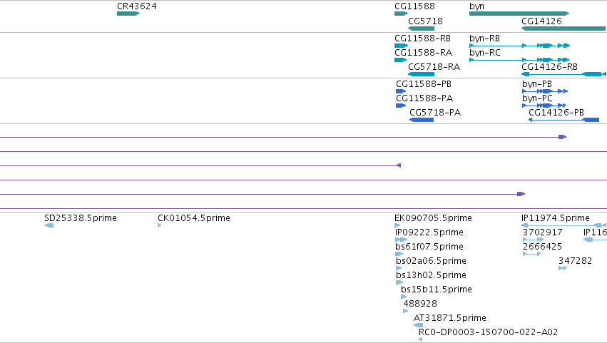Click the CG5718-PA protein label
The width and height of the screenshot is (607, 343).
[x=435, y=113]
